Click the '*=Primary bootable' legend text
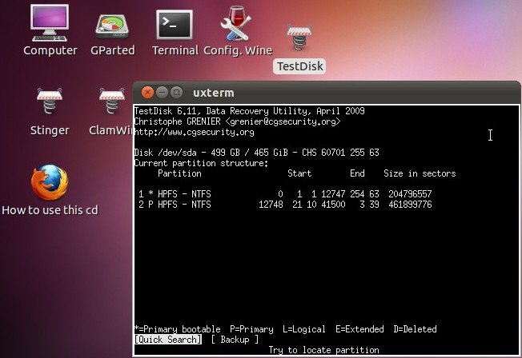Image resolution: width=522 pixels, height=358 pixels. [x=177, y=329]
